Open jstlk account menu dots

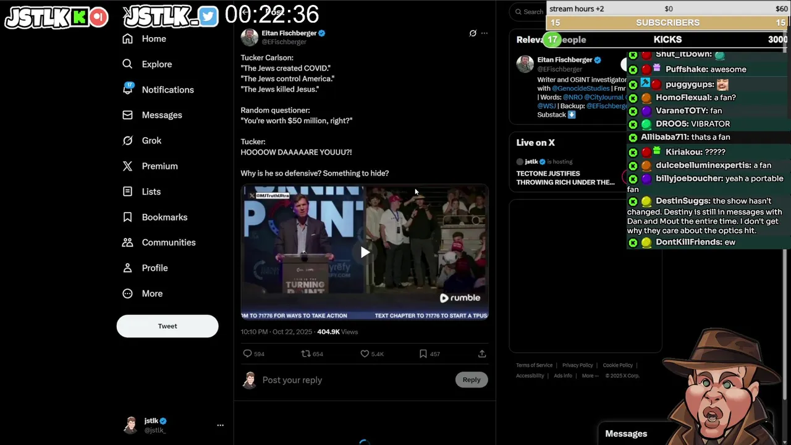(x=220, y=425)
